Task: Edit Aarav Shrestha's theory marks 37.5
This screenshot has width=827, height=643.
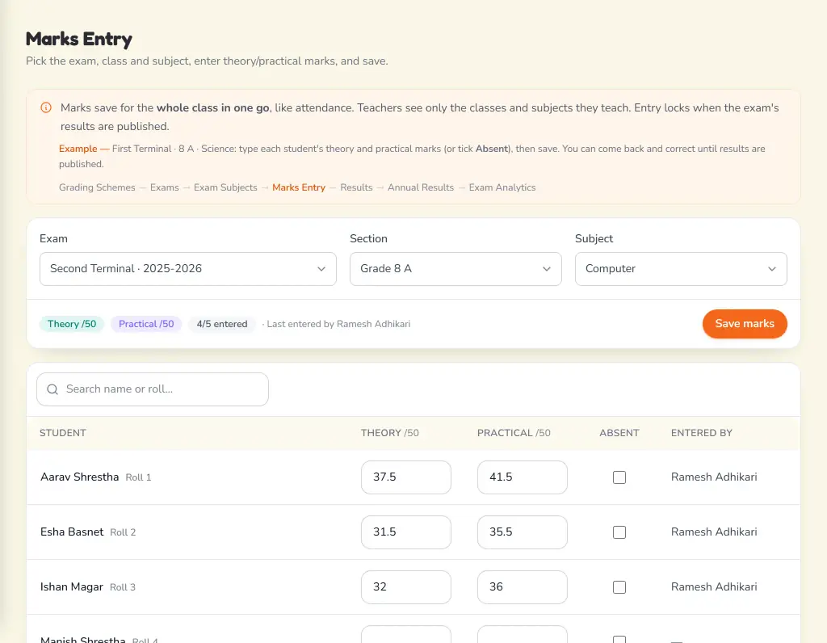Action: 406,477
